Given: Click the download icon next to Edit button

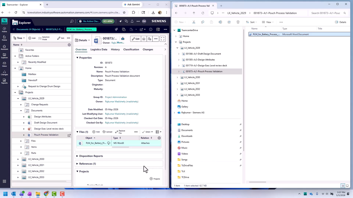Looking at the screenshot, I should (x=144, y=39).
